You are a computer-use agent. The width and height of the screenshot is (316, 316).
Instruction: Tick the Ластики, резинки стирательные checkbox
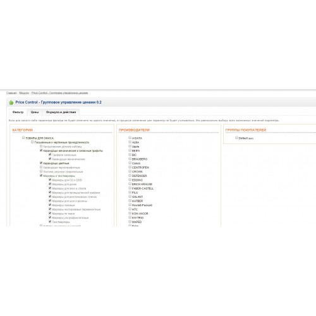tap(41, 171)
